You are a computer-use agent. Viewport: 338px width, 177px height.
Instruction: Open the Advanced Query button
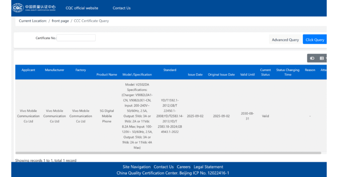tap(286, 40)
